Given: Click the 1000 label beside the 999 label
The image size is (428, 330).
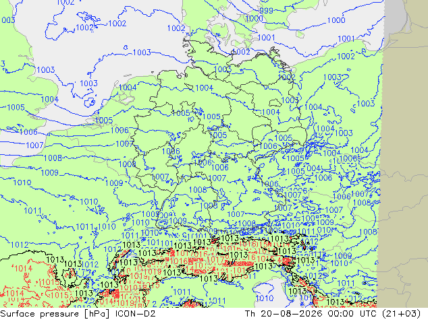Looking at the screenshot, I should point(254,18).
